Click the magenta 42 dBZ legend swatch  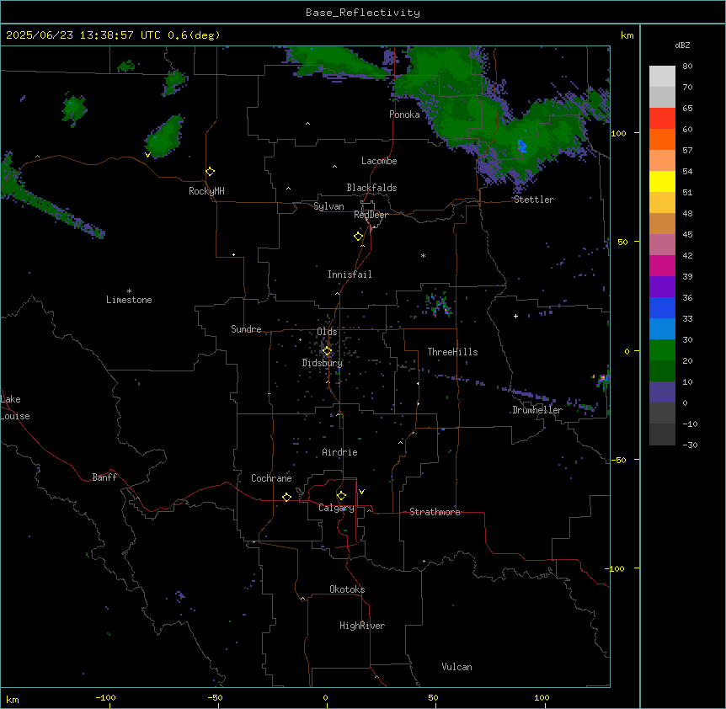(662, 265)
